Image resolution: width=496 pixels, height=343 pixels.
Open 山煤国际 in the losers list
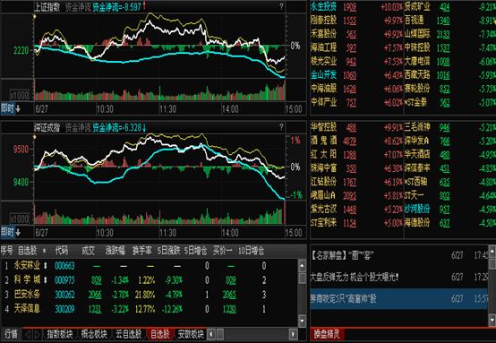click(x=417, y=33)
